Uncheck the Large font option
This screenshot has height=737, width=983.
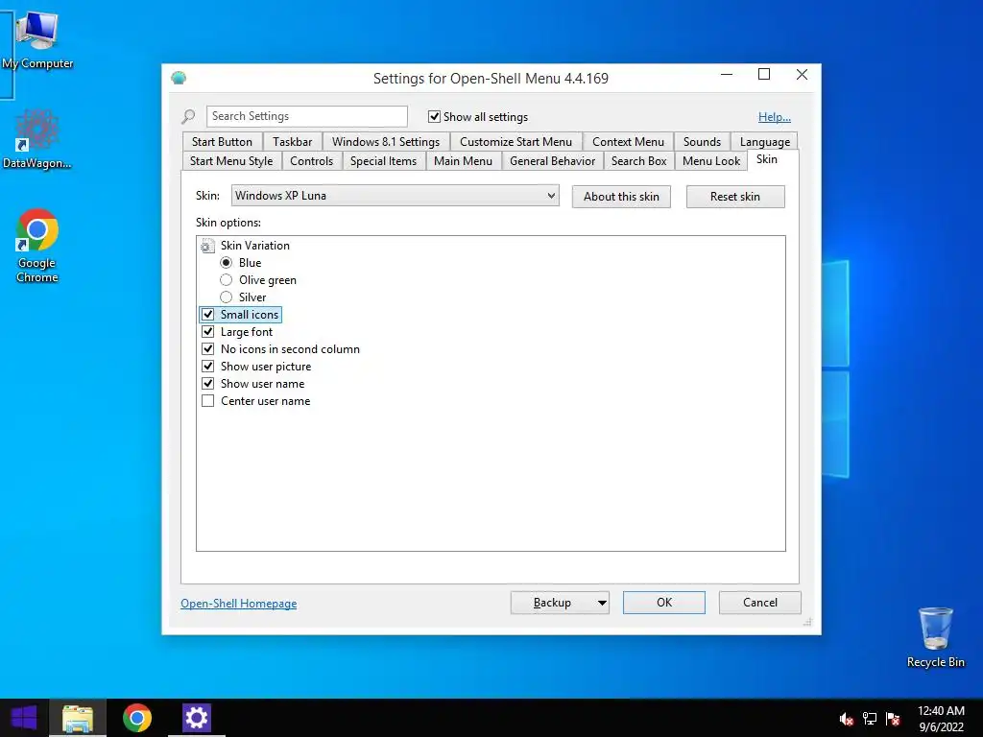point(208,331)
